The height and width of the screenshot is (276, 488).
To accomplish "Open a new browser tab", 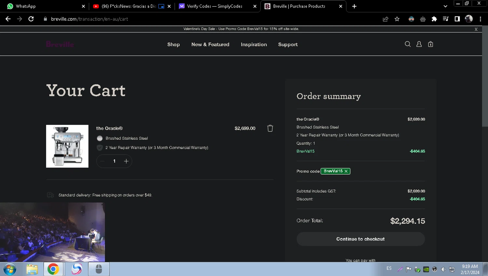I will pos(354,6).
